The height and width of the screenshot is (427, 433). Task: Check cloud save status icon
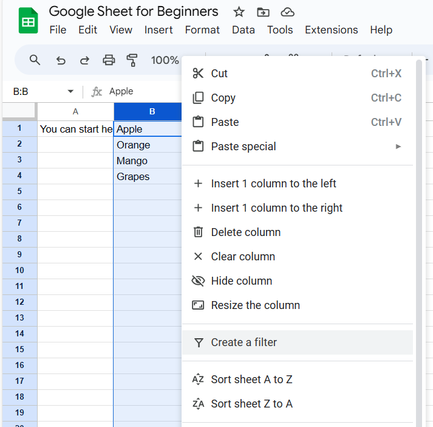pos(287,12)
